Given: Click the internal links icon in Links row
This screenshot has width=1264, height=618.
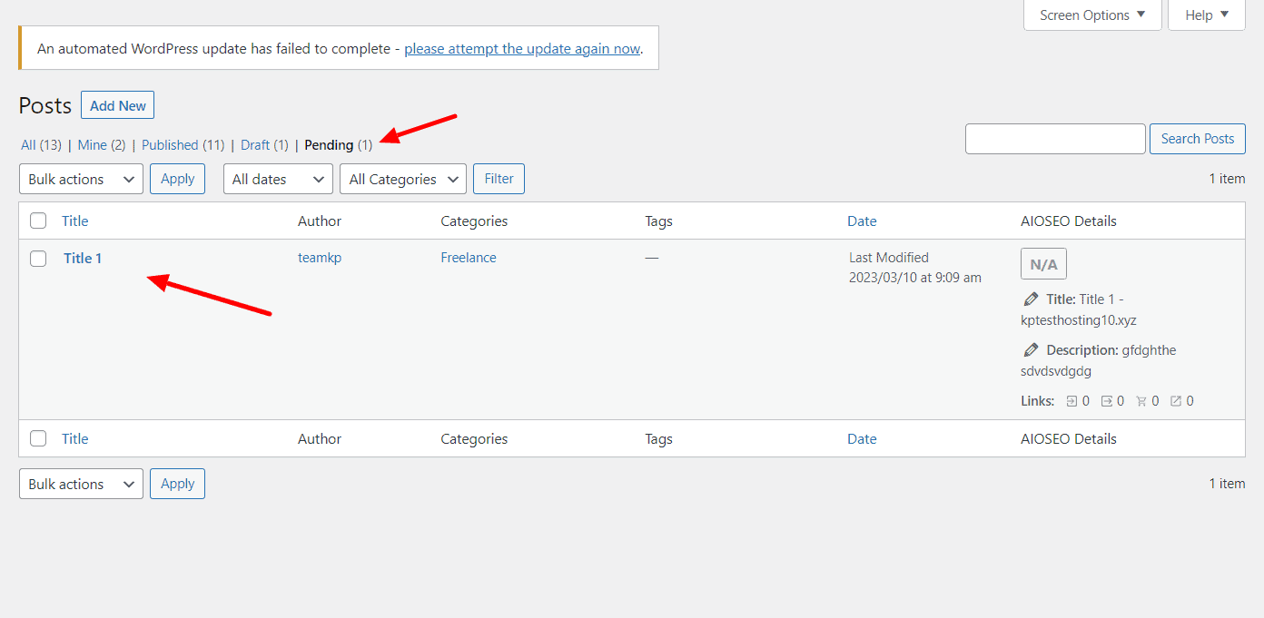Looking at the screenshot, I should tap(1071, 400).
